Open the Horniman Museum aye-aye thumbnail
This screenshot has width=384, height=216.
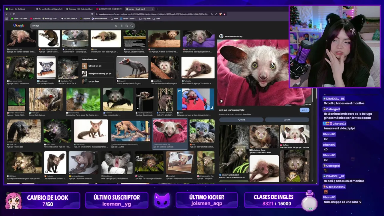83,163
